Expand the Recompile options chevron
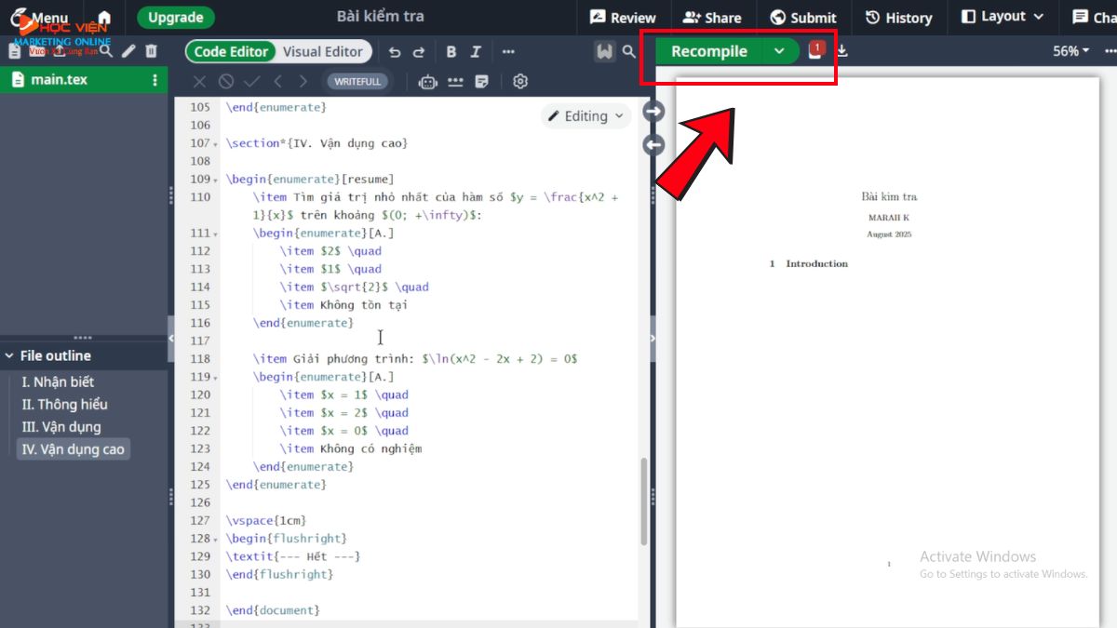The width and height of the screenshot is (1117, 628). pyautogui.click(x=780, y=52)
